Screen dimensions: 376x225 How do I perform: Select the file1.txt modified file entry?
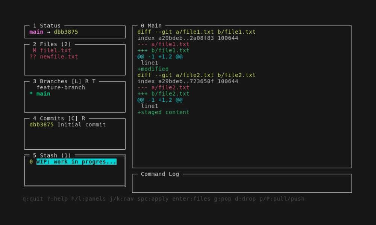pos(55,50)
